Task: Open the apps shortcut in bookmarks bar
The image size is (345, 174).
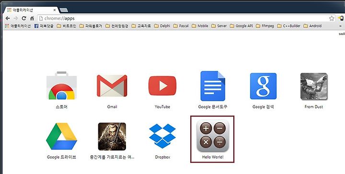Action: tap(18, 26)
